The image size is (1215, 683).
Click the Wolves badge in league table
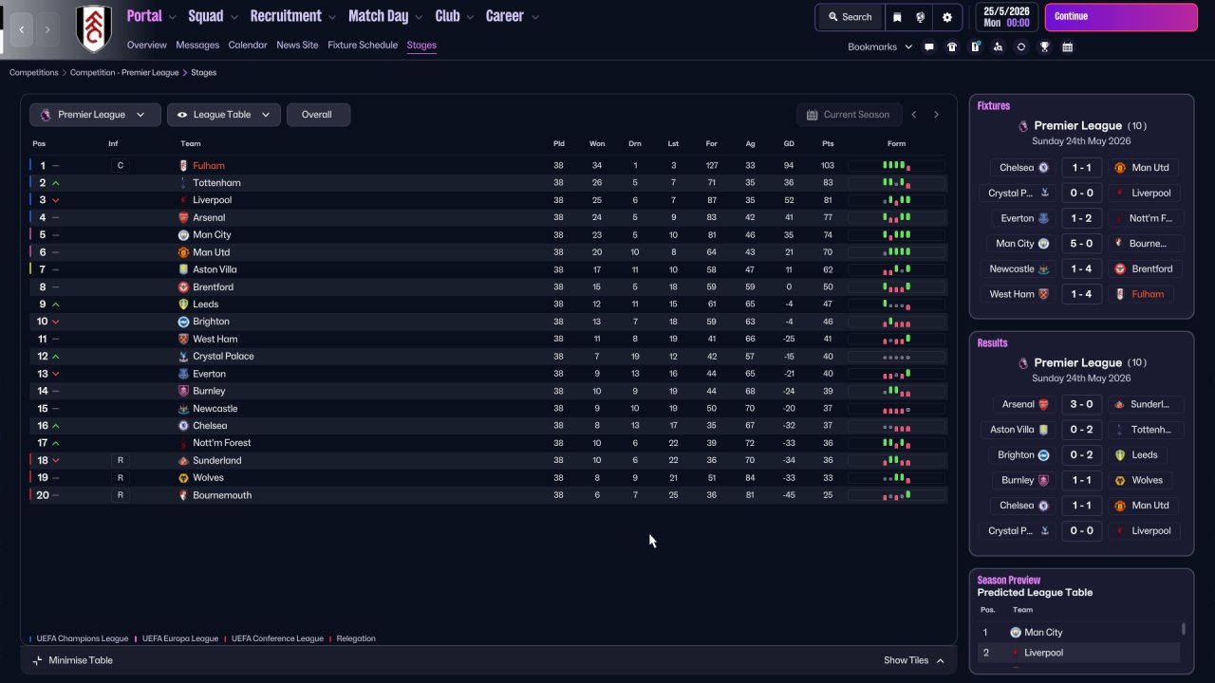click(x=184, y=478)
